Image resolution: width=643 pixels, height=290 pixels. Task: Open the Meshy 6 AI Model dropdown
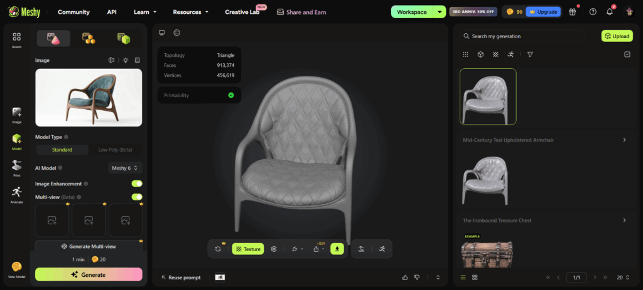tap(126, 168)
